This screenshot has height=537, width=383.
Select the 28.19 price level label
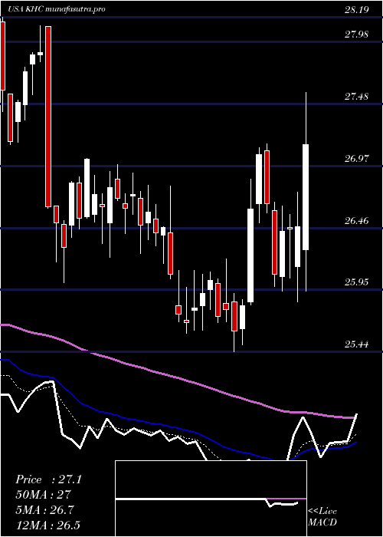click(356, 9)
